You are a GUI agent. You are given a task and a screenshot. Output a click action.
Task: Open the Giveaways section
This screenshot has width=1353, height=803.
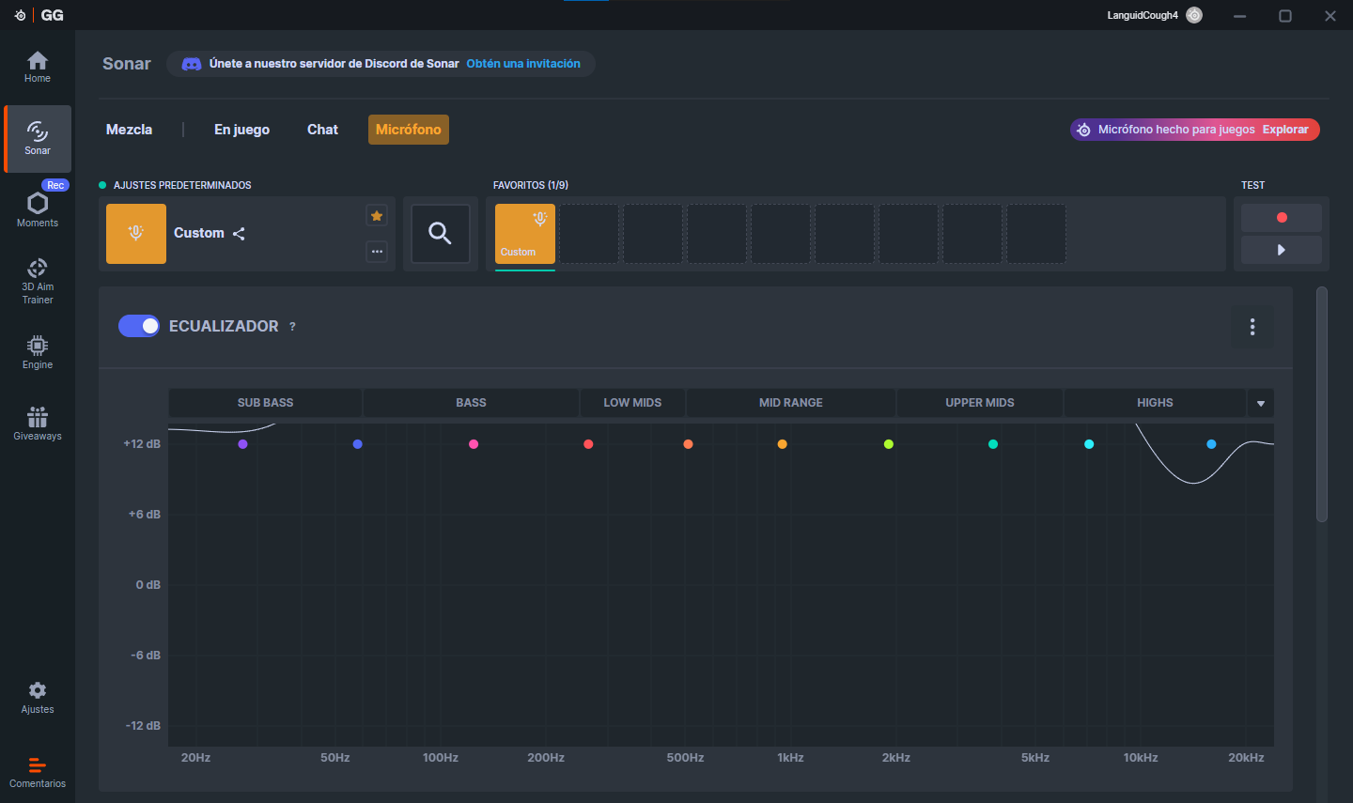pos(38,424)
